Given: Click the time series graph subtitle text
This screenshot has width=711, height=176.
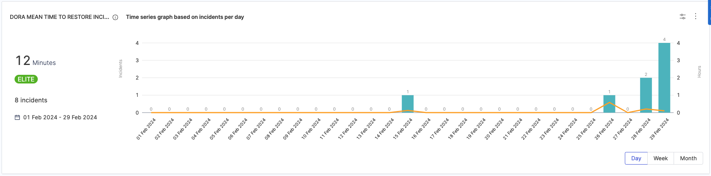Looking at the screenshot, I should pyautogui.click(x=185, y=17).
